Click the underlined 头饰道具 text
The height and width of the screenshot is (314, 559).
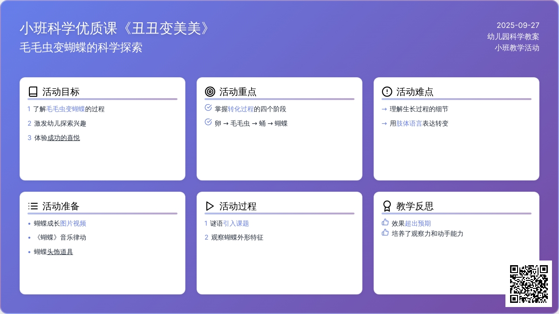pos(60,252)
